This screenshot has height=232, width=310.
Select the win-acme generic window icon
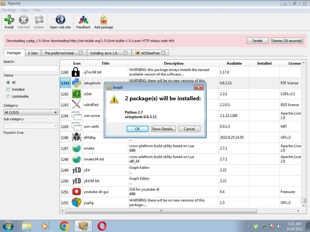click(x=76, y=116)
